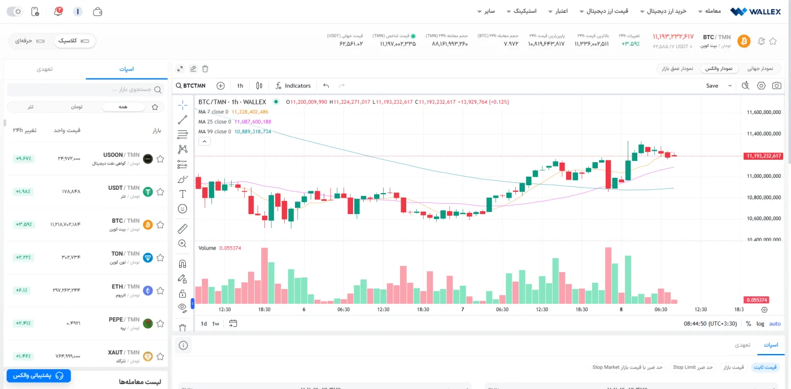The width and height of the screenshot is (791, 389).
Task: Open the 08:44:50 UTC+3:30 timezone menu
Action: tap(711, 324)
